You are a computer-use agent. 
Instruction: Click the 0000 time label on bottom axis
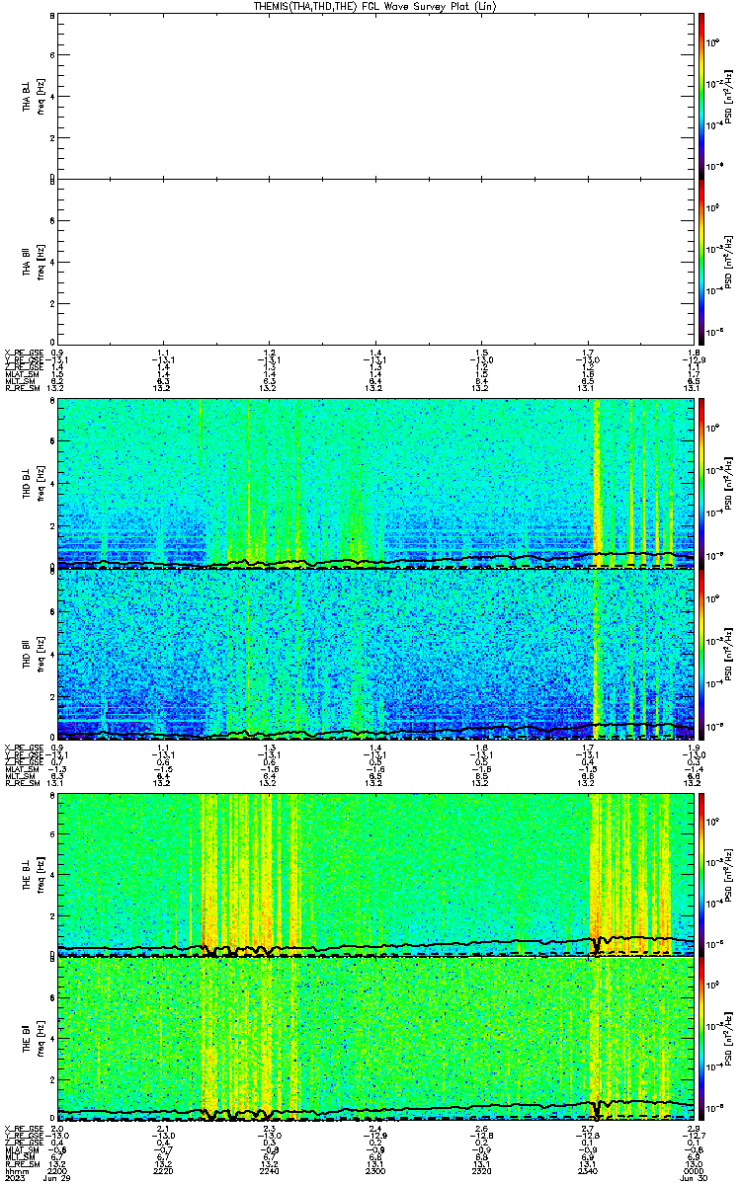682,1170
